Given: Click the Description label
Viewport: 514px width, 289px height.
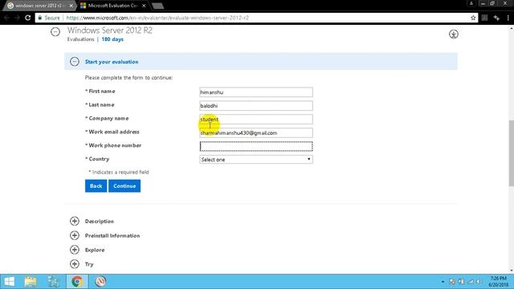Looking at the screenshot, I should pyautogui.click(x=100, y=222).
